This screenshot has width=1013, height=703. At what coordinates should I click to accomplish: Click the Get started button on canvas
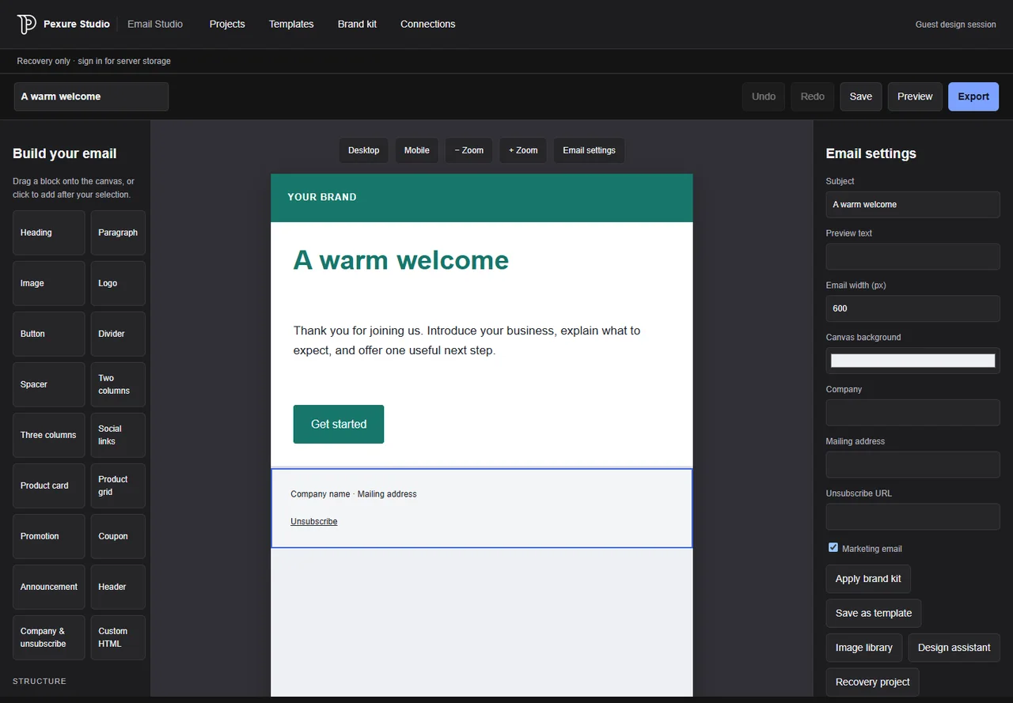click(x=339, y=425)
